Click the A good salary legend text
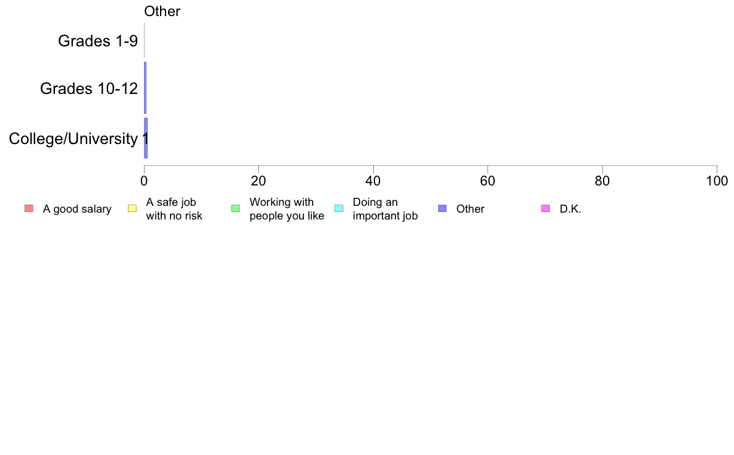Screen dimensions: 734x455 click(x=77, y=209)
